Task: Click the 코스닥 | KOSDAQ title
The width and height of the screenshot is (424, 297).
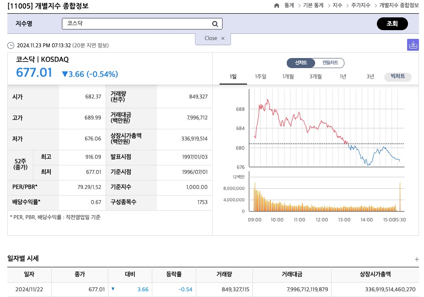Action: pyautogui.click(x=42, y=59)
